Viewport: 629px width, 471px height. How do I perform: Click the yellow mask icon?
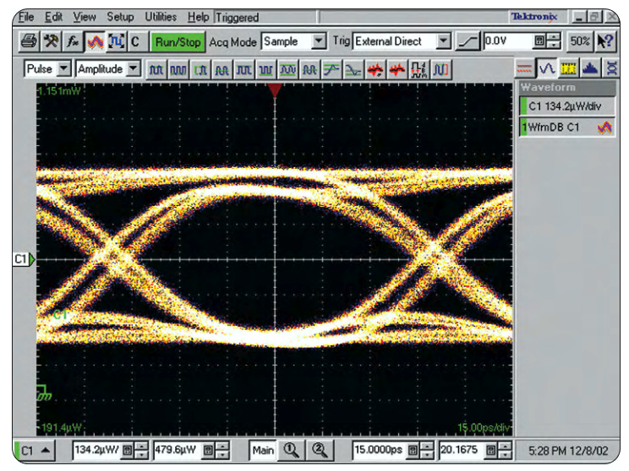click(x=568, y=69)
